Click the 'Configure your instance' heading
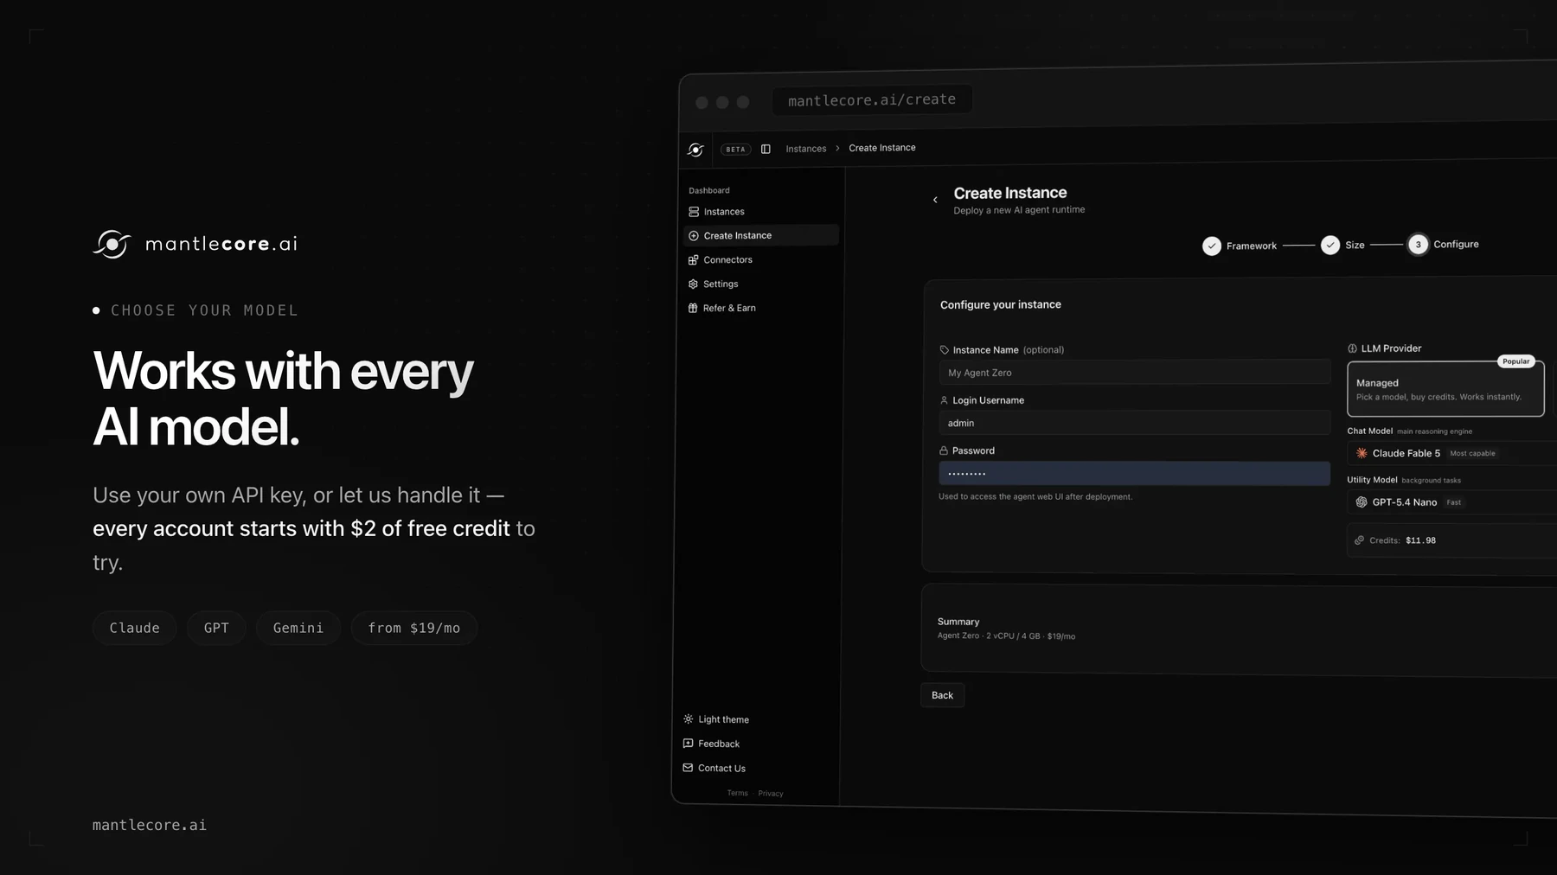This screenshot has height=875, width=1557. click(1001, 304)
